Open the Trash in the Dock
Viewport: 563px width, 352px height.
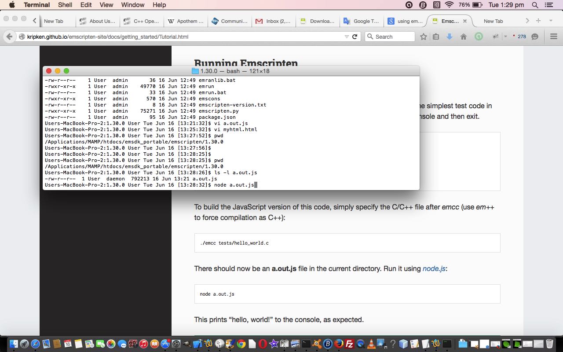point(550,344)
